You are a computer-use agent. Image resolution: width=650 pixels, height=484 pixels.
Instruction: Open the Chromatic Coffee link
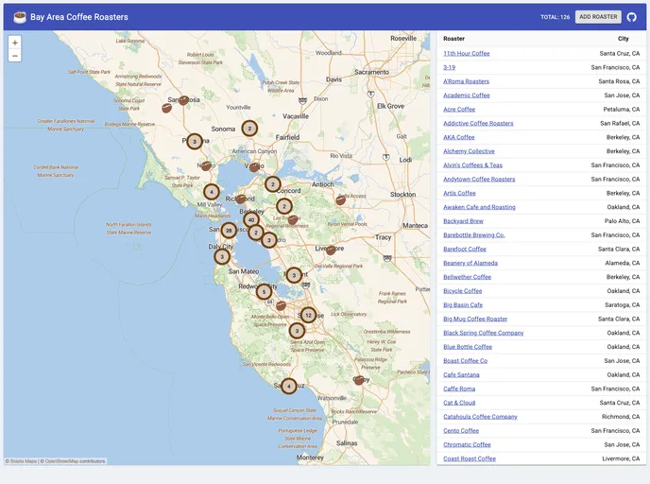pyautogui.click(x=467, y=444)
